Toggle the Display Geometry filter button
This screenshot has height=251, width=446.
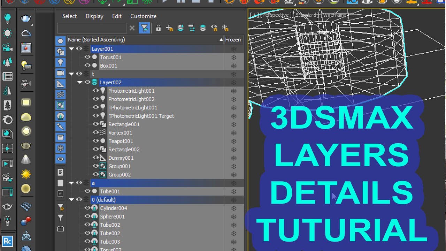(61, 41)
